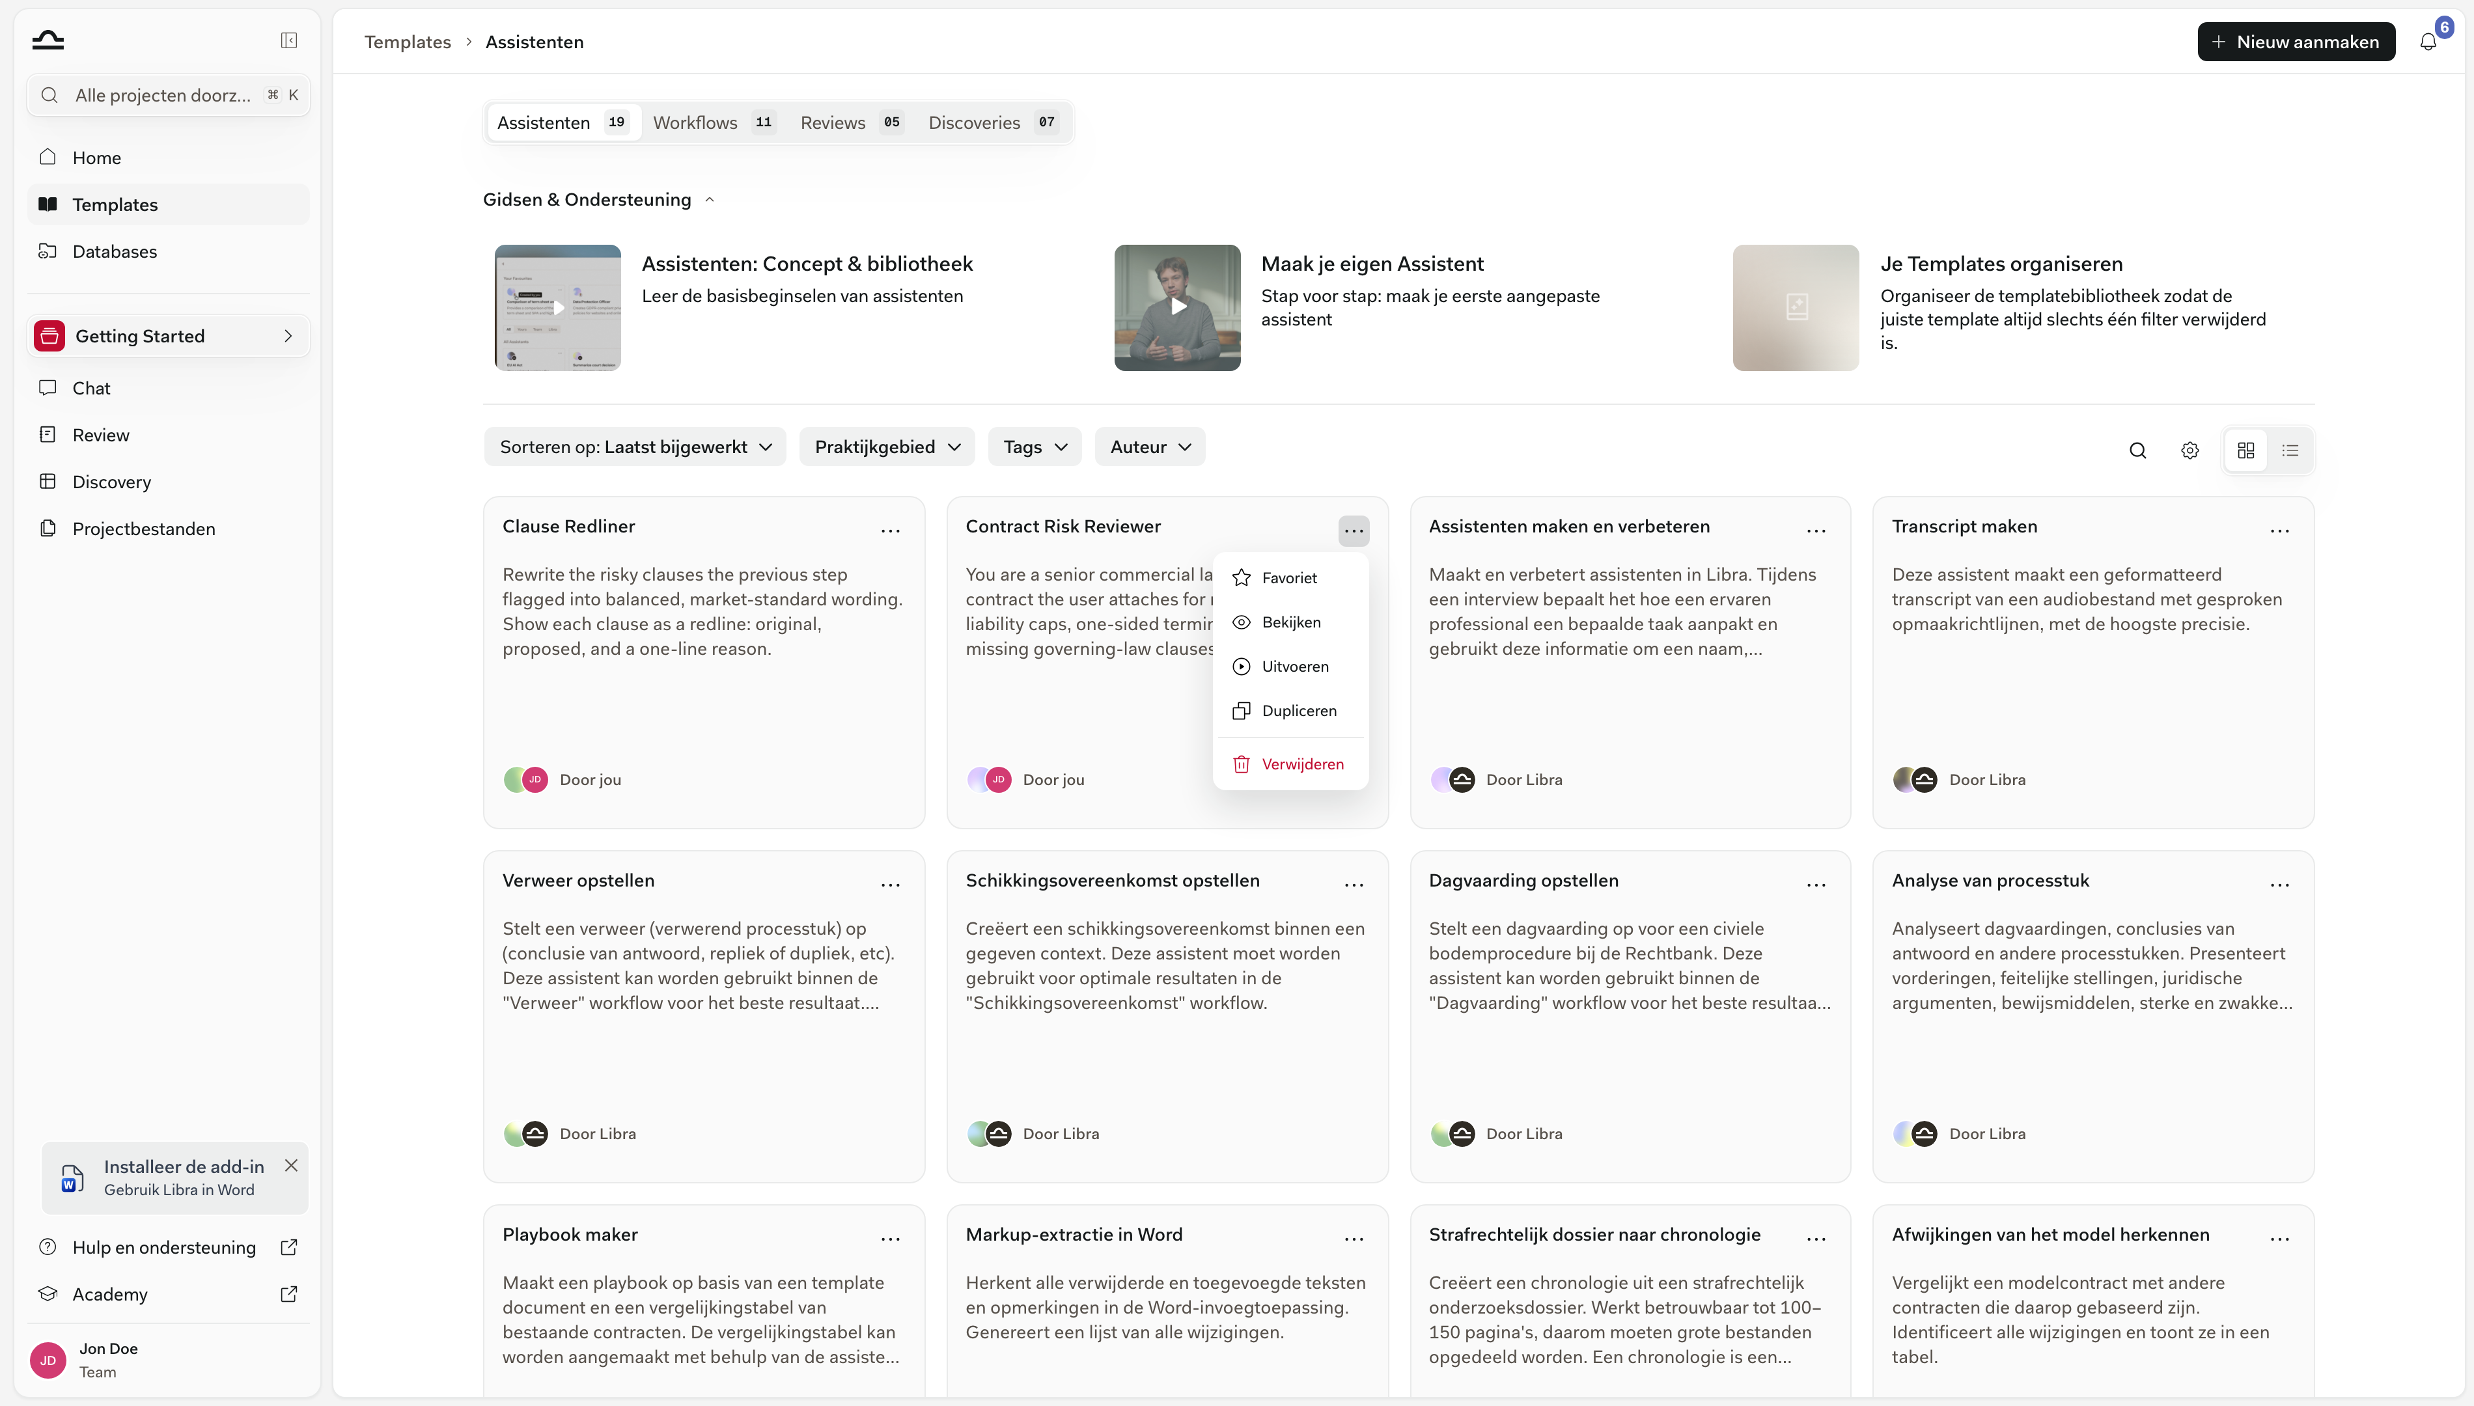Image resolution: width=2474 pixels, height=1406 pixels.
Task: Click the search magnifier above the cards
Action: point(2138,450)
